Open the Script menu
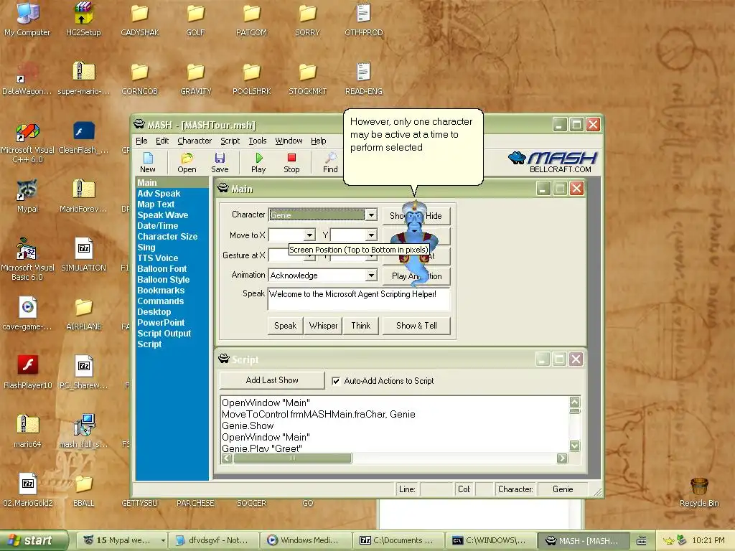The width and height of the screenshot is (735, 551). [x=230, y=141]
